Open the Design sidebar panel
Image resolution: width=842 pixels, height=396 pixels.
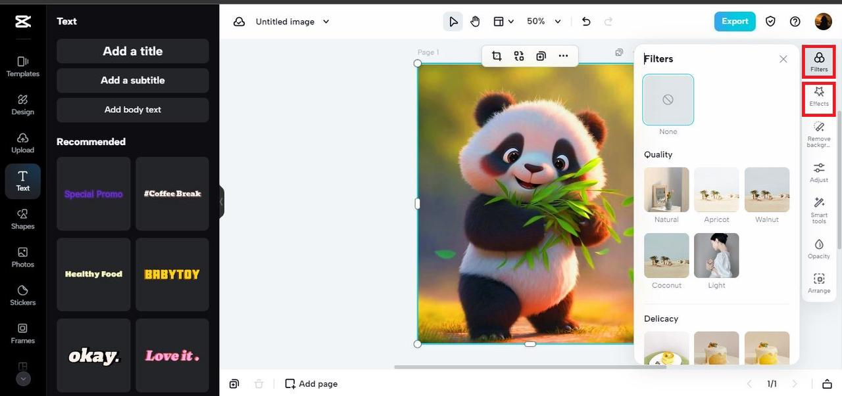23,104
